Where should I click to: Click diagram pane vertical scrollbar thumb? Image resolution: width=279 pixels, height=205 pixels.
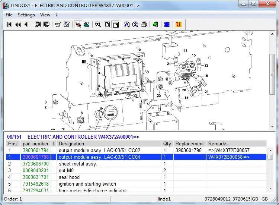pos(272,74)
